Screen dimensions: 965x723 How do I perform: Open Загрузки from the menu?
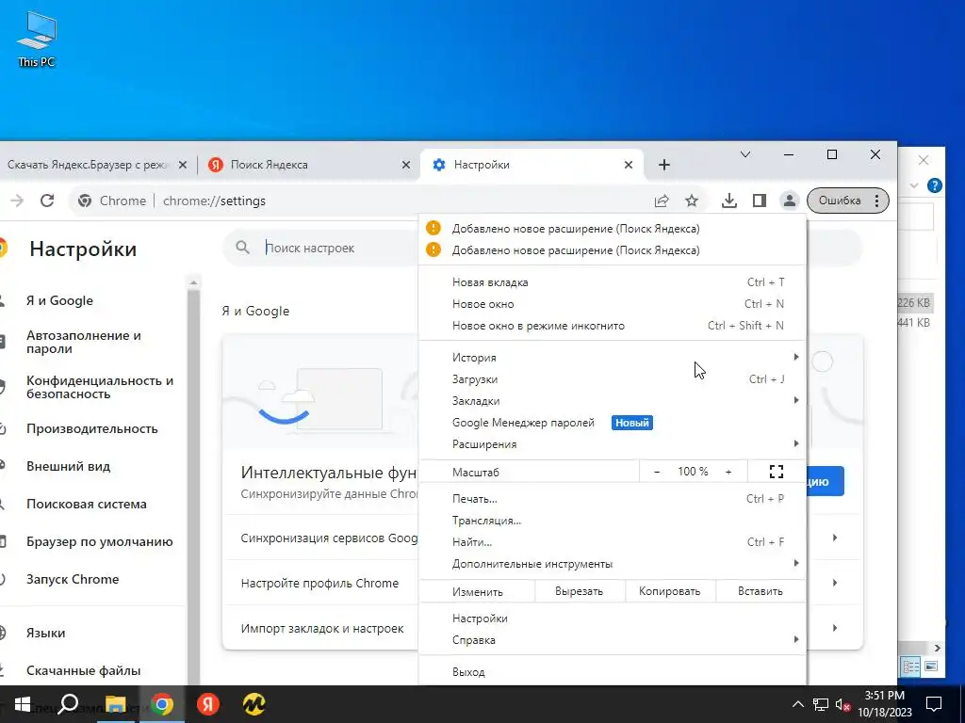click(x=613, y=379)
